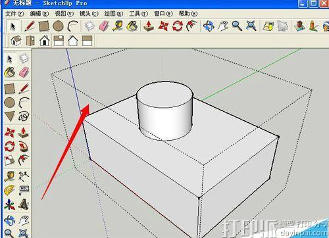Screen dimensions: 329x238
Task: Activate the pink Eraser tool in top toolbar
Action: (x=104, y=26)
